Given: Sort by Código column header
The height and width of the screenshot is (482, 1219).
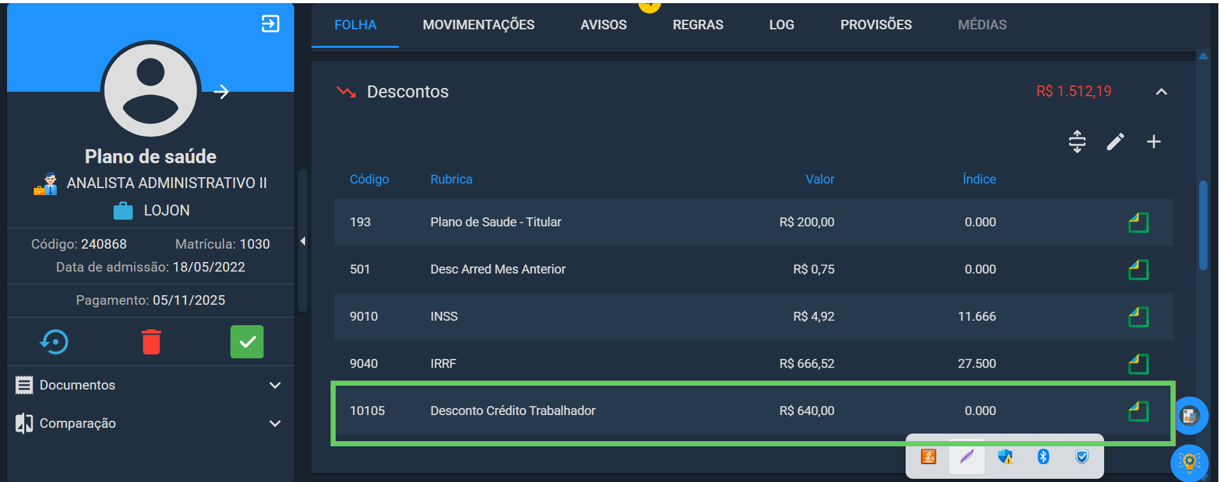Looking at the screenshot, I should (369, 179).
